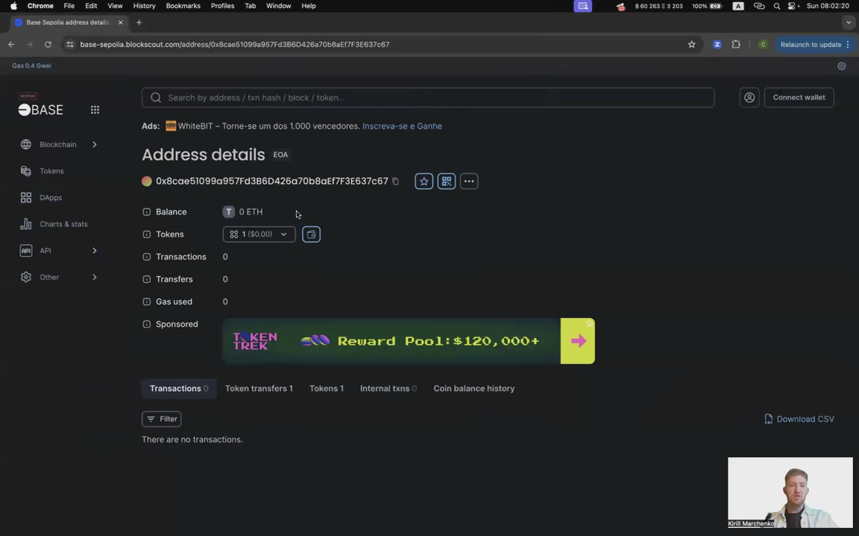859x536 pixels.
Task: Click the Connect wallet button
Action: pyautogui.click(x=799, y=98)
